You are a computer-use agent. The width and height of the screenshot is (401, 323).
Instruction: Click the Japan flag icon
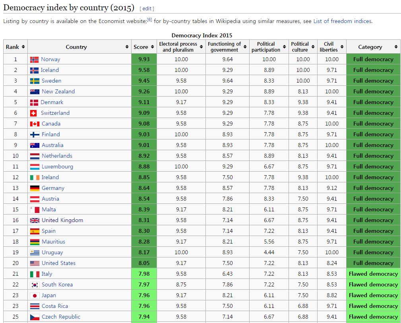[x=35, y=296]
